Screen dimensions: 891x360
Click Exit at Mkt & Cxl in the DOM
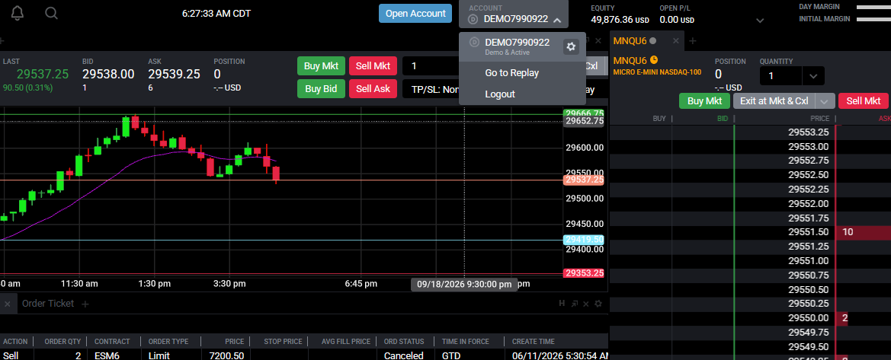point(774,101)
